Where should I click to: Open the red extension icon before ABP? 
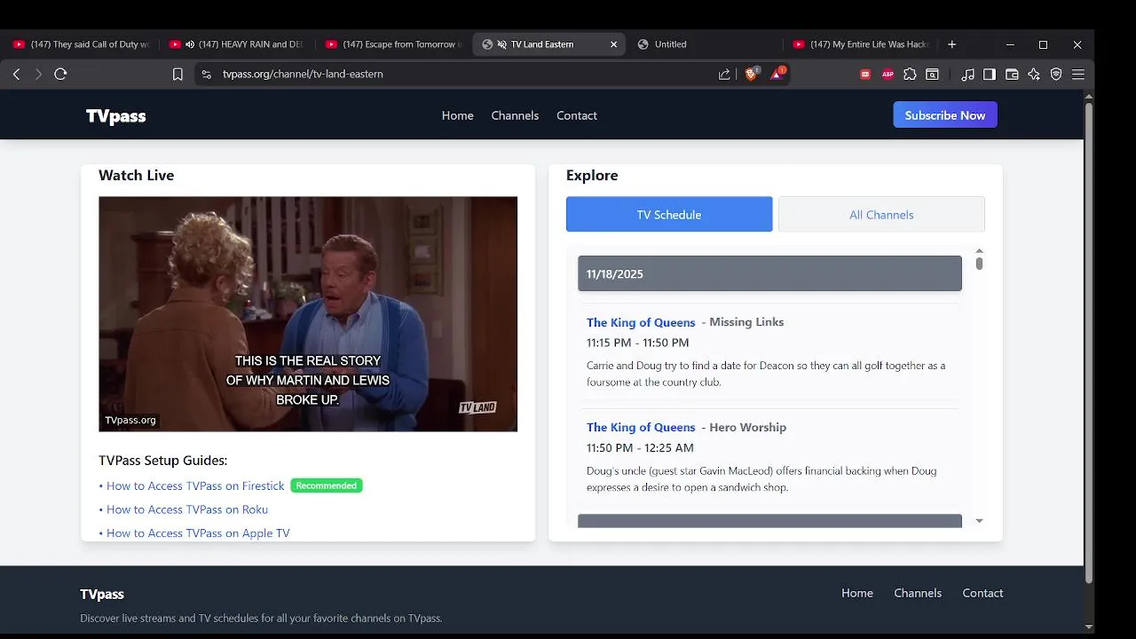(x=865, y=75)
